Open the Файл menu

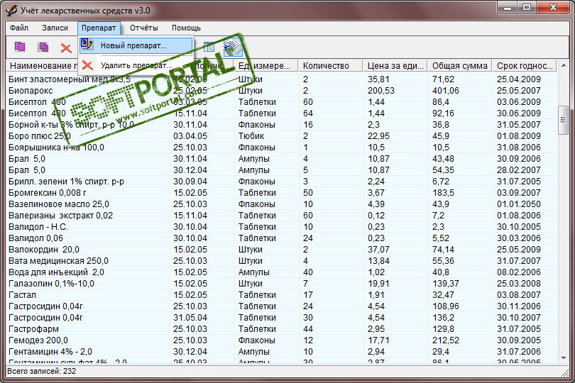pos(19,28)
